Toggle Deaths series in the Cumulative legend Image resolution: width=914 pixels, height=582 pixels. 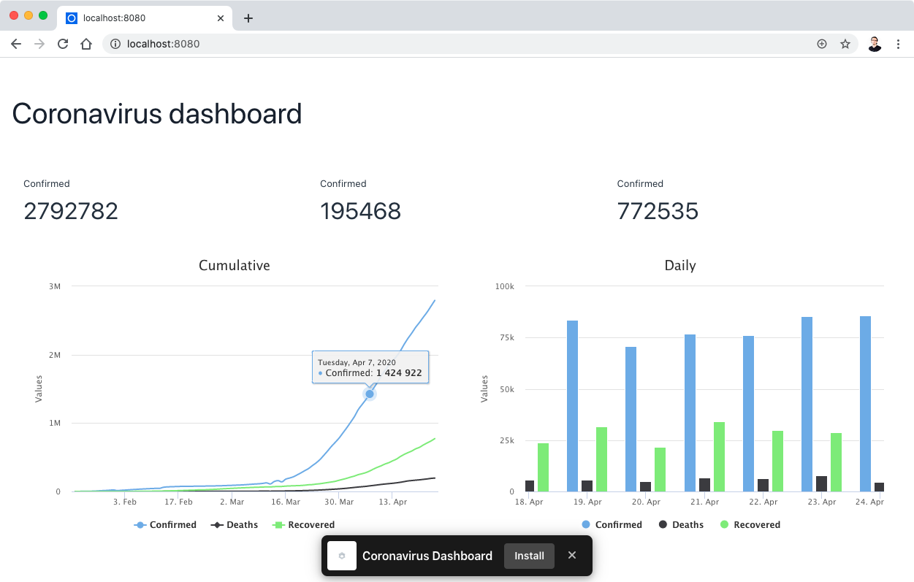point(235,524)
